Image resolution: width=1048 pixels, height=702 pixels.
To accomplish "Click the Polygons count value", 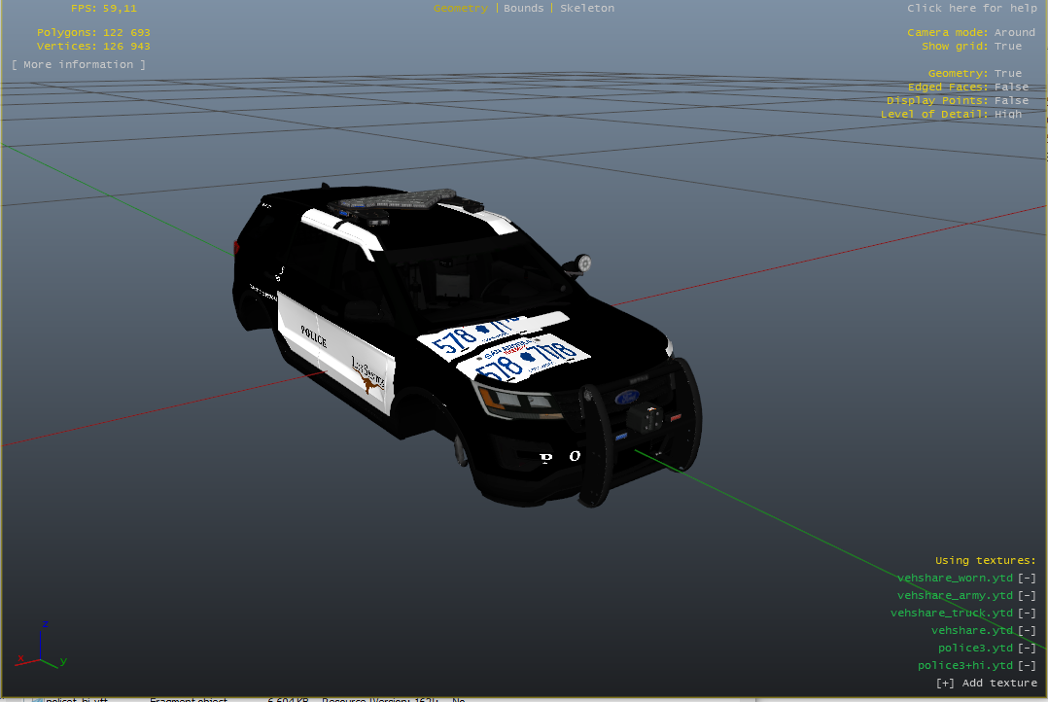I will pyautogui.click(x=126, y=32).
